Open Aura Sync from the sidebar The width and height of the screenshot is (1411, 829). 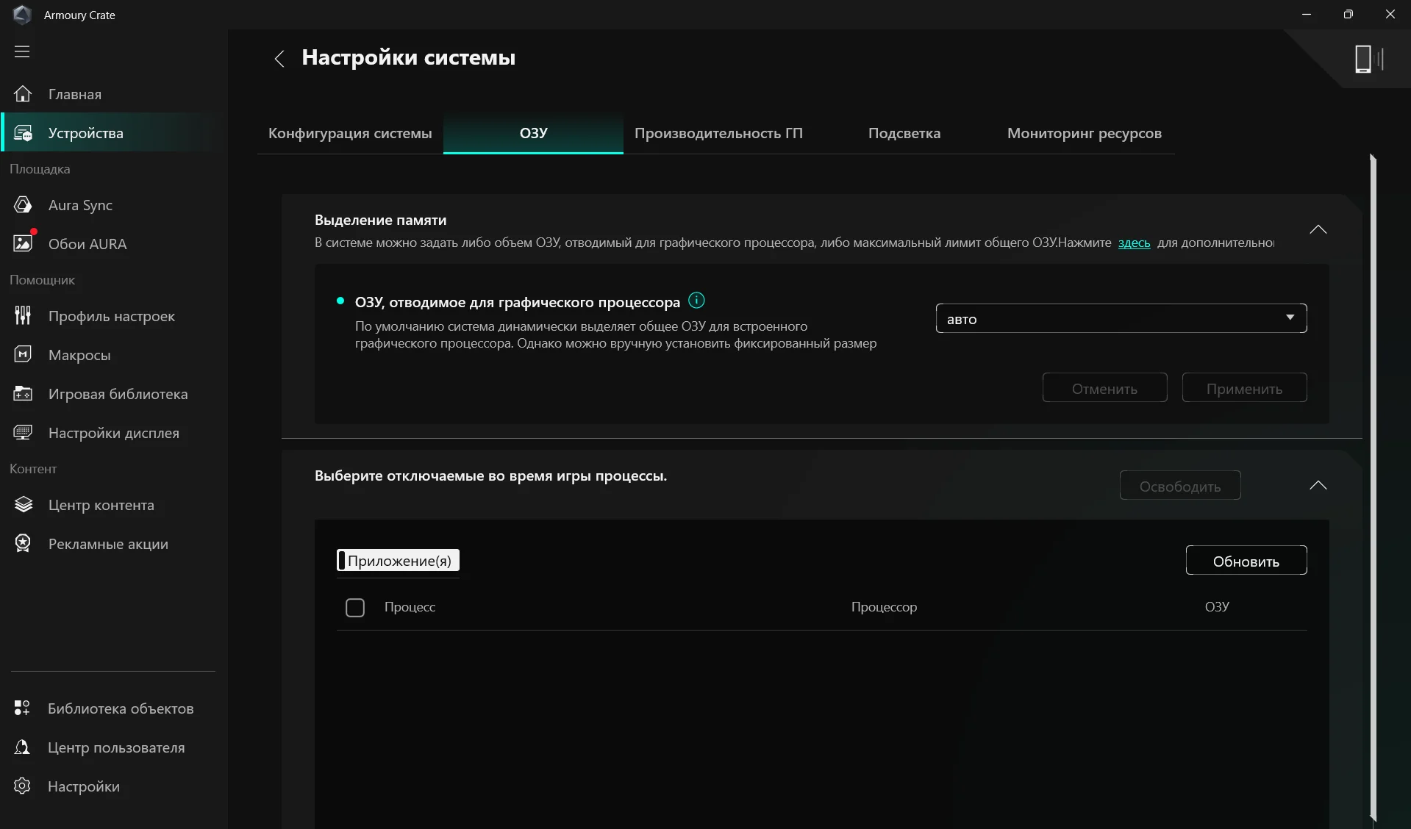pos(23,205)
